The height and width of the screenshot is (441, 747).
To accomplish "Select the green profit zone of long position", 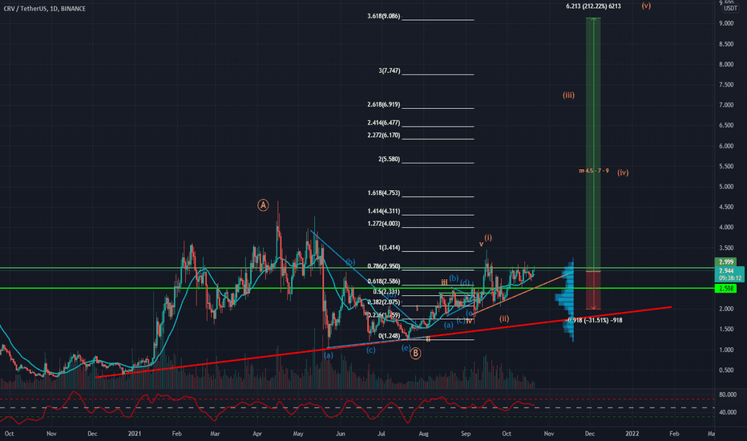I will (x=593, y=144).
